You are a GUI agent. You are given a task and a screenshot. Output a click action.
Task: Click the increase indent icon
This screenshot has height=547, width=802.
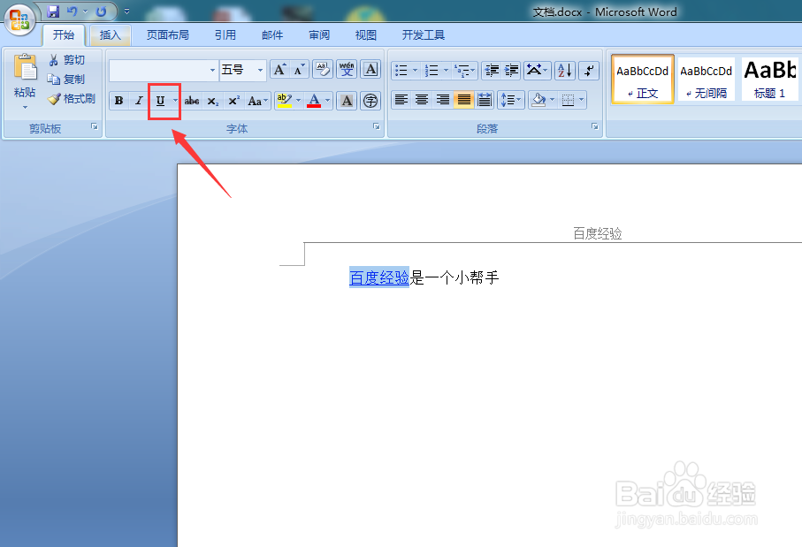coord(511,70)
